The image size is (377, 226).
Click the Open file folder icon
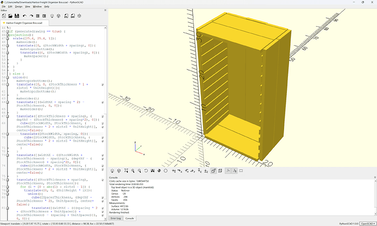(x=10, y=16)
